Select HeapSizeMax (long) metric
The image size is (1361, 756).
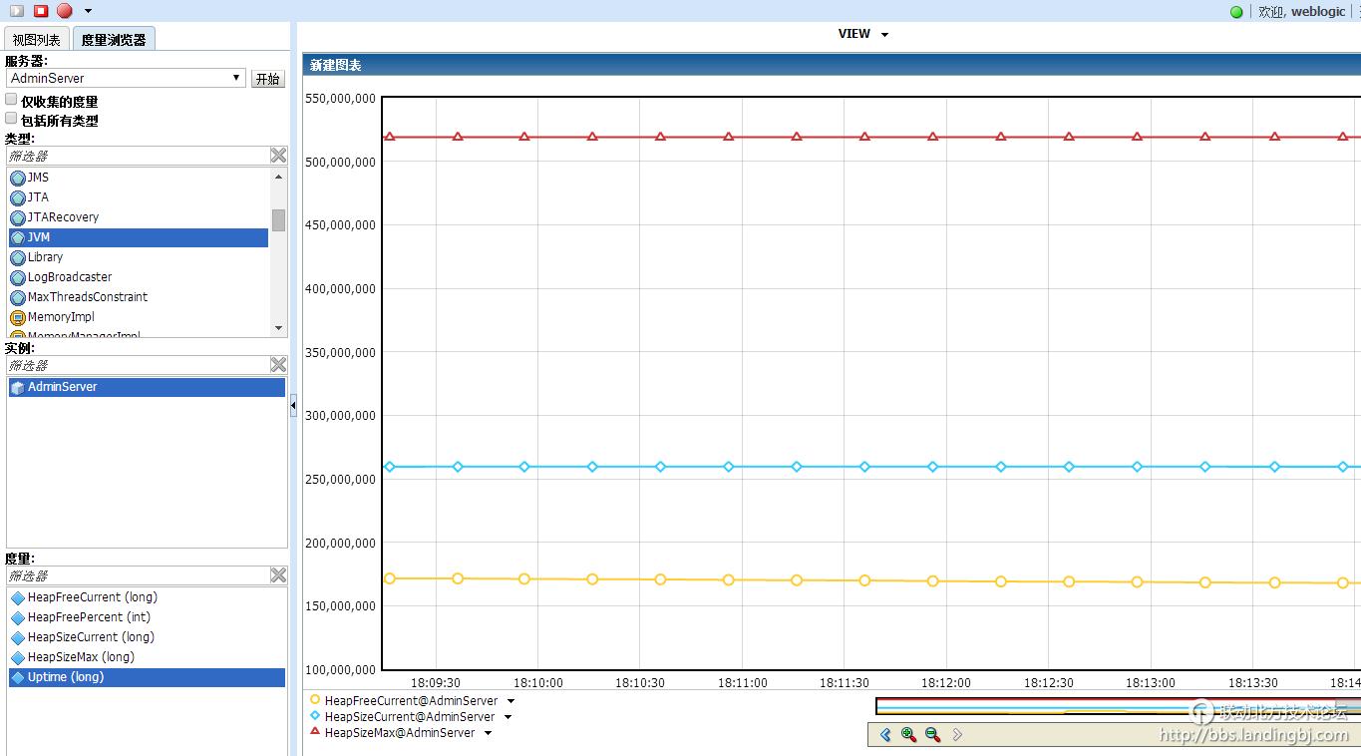coord(81,657)
